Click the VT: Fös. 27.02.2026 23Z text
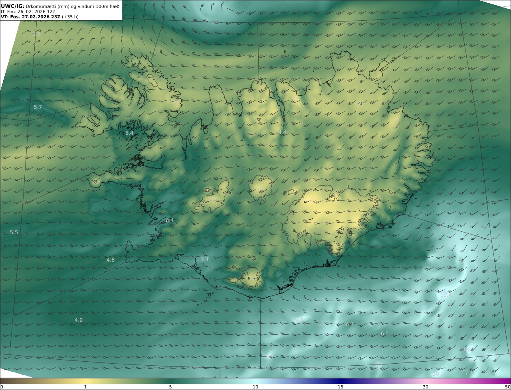This screenshot has height=390, width=511. [x=31, y=17]
